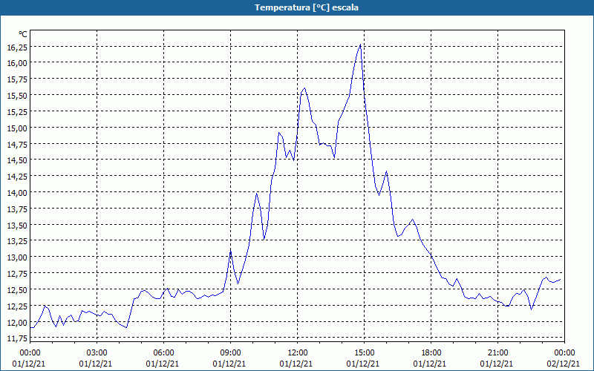The image size is (594, 371).
Task: Select the 15,00 y-axis value
Action: (x=17, y=128)
